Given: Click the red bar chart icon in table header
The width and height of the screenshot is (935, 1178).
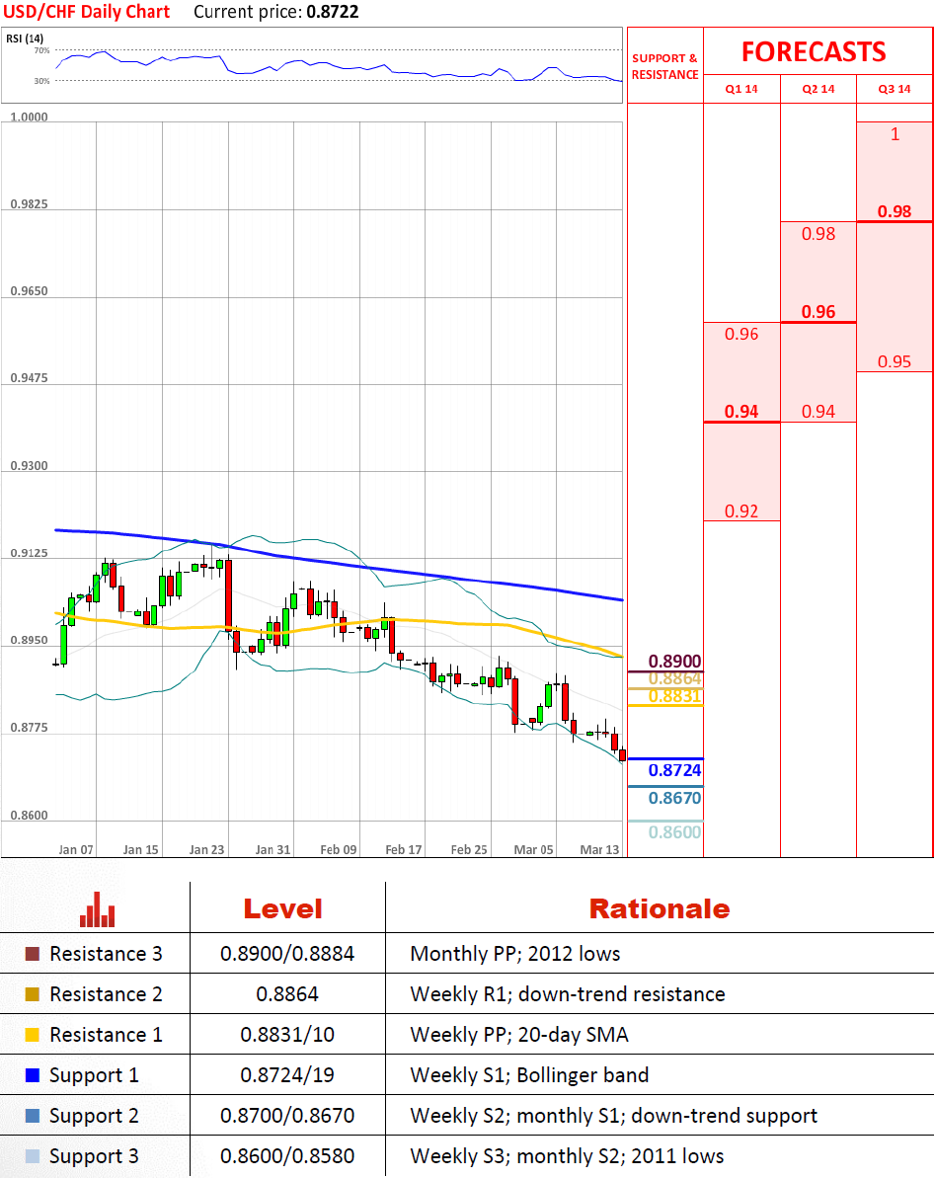Looking at the screenshot, I should (98, 909).
